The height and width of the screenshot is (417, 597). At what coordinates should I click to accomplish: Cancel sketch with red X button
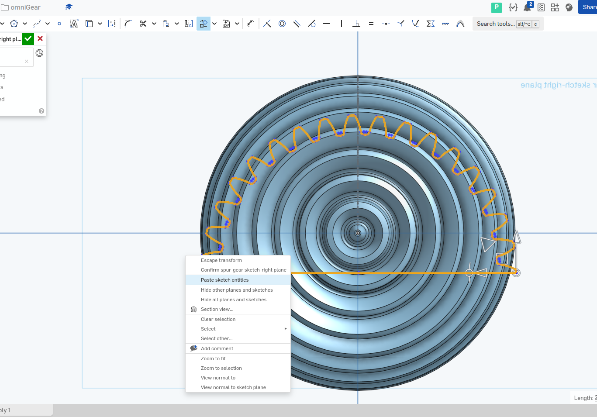click(x=40, y=38)
